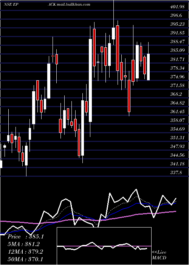Click the 361.45 price axis label

177,112
